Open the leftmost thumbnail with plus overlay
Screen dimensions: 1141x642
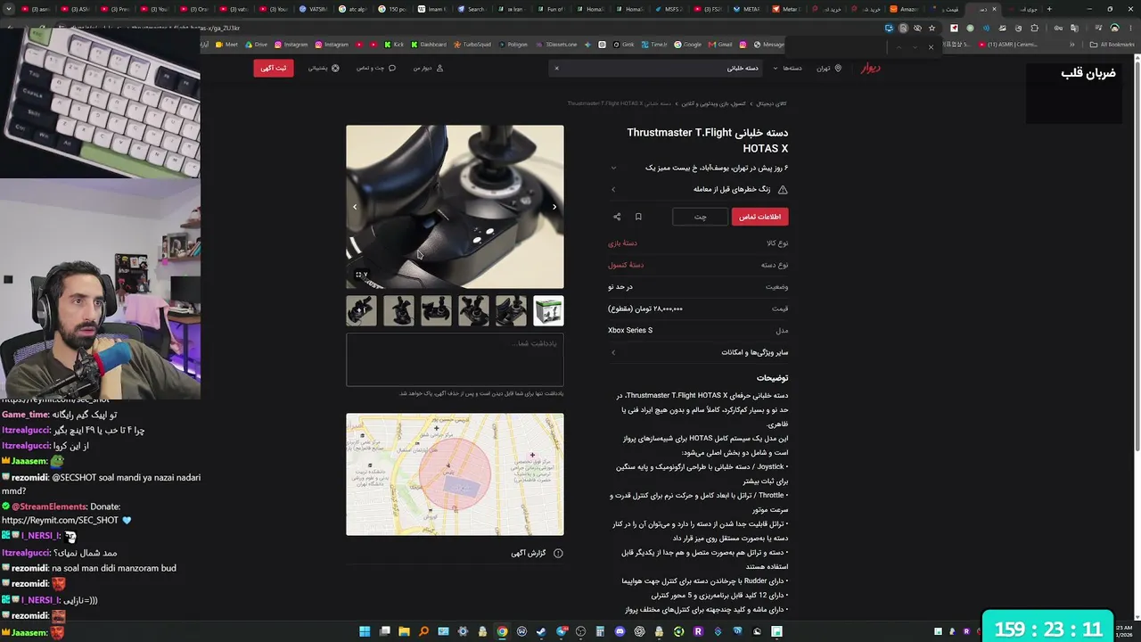[361, 311]
